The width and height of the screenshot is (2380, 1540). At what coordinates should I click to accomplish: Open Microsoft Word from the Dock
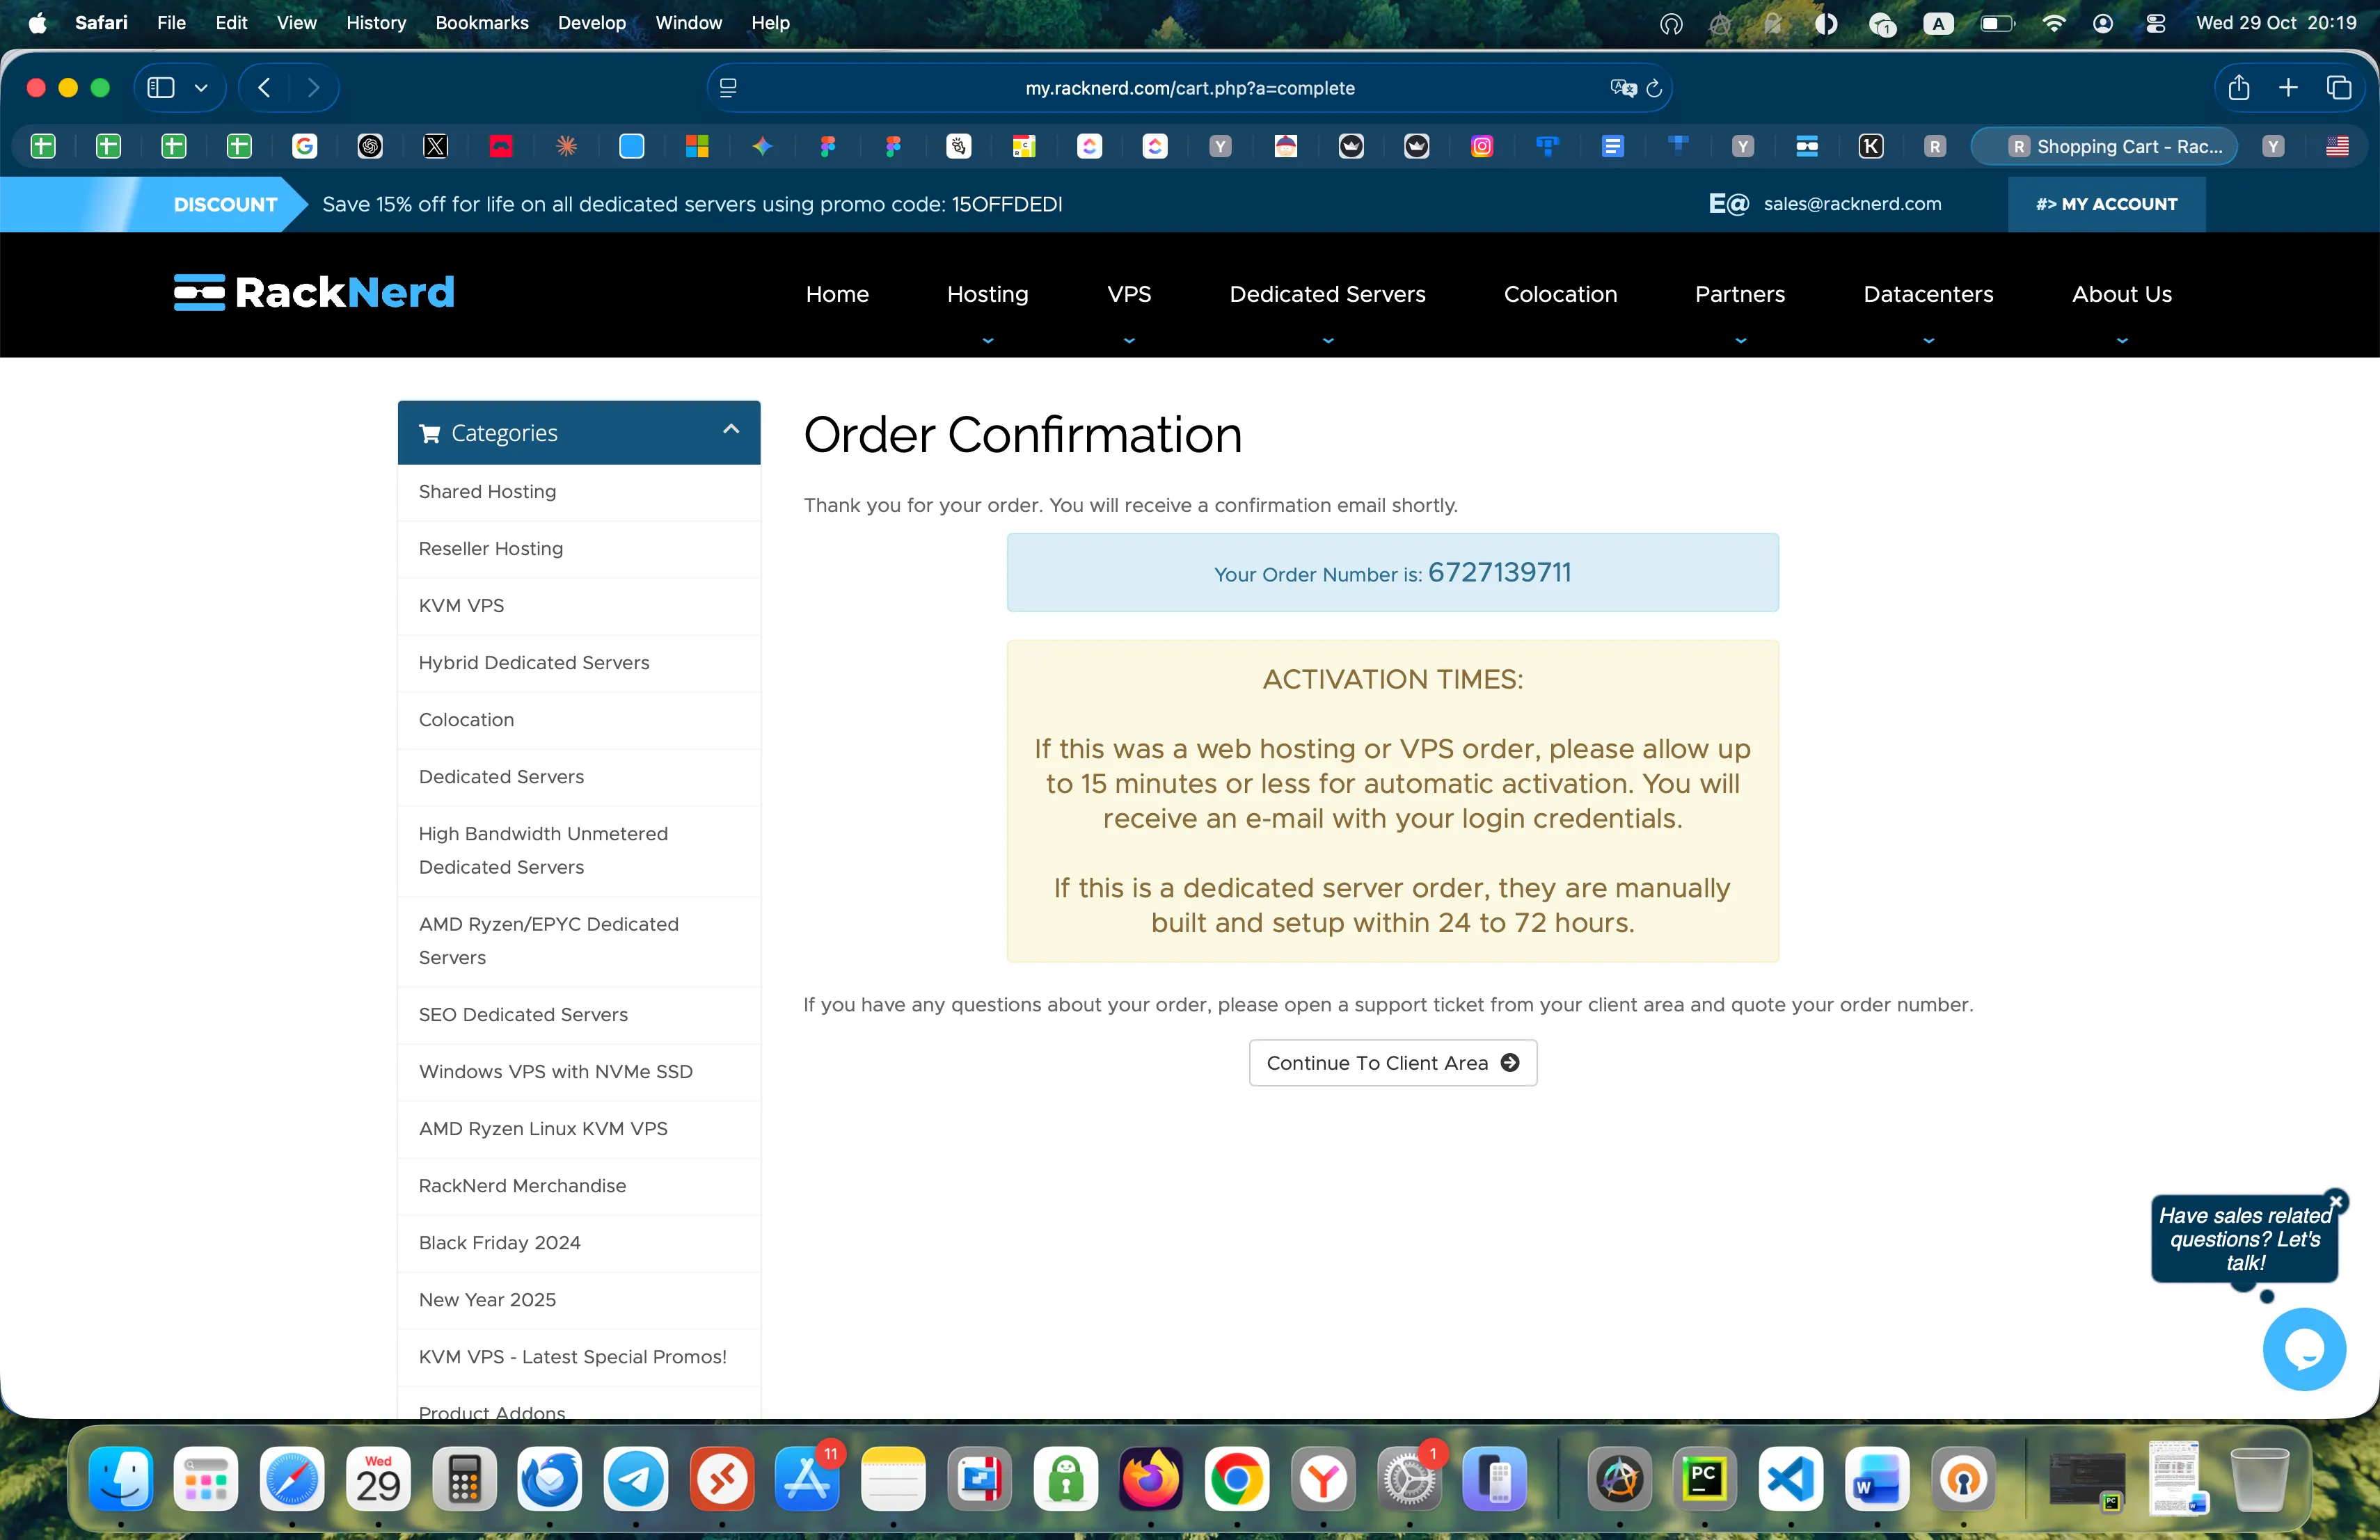1877,1479
